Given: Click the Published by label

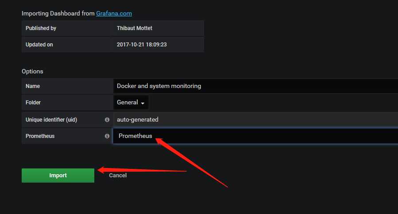Looking at the screenshot, I should click(x=41, y=28).
